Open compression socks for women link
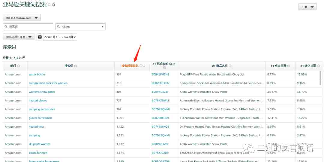Screen dimensions: 324x162 click(48, 83)
